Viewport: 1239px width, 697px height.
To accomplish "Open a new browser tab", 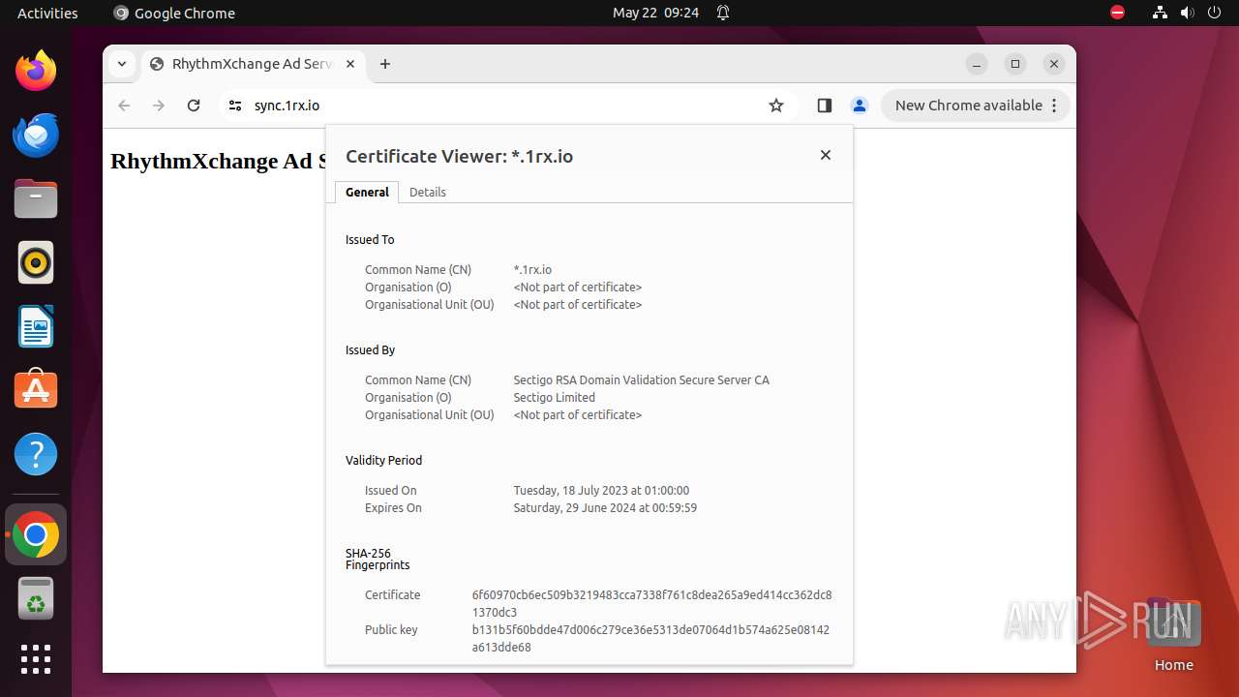I will 385,64.
